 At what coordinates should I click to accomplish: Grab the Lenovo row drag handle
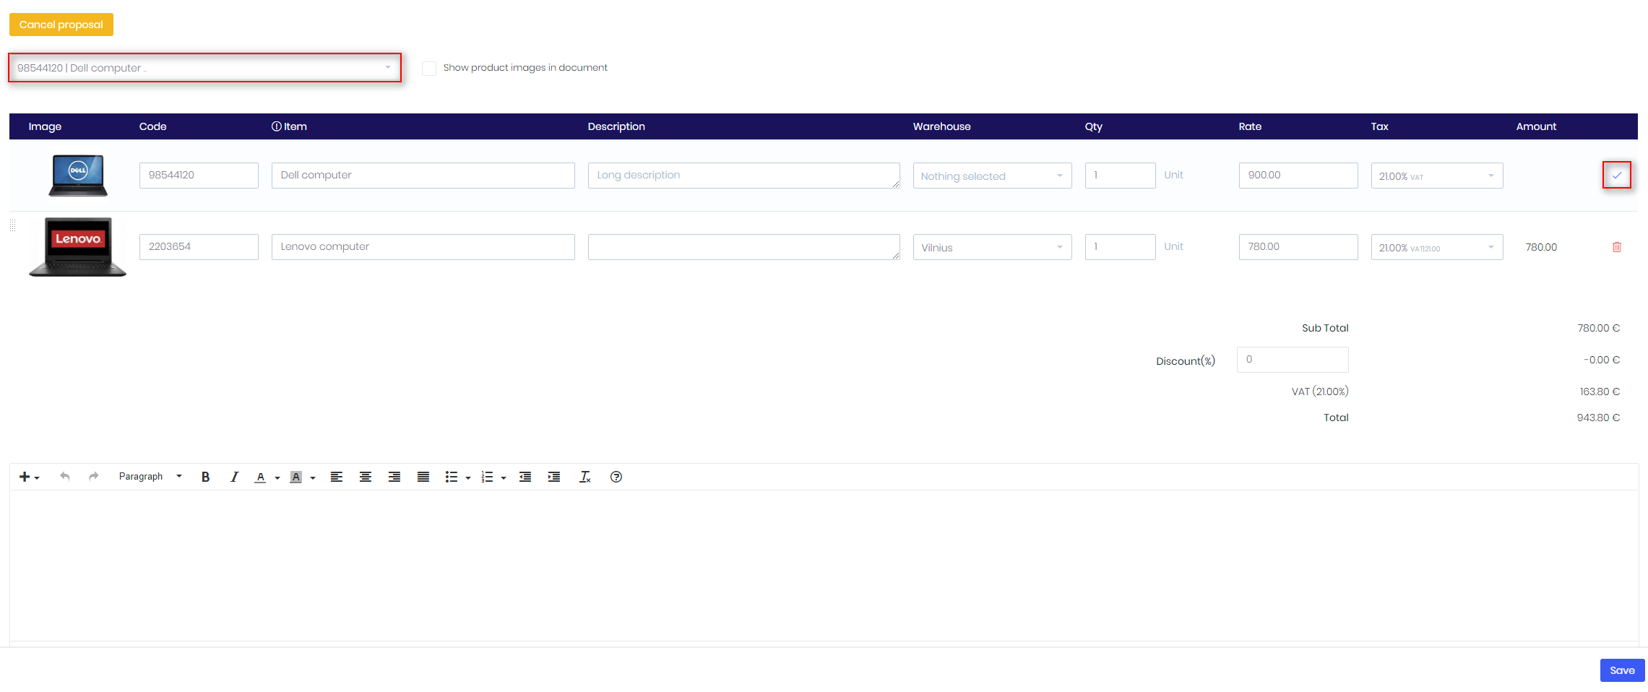[13, 225]
